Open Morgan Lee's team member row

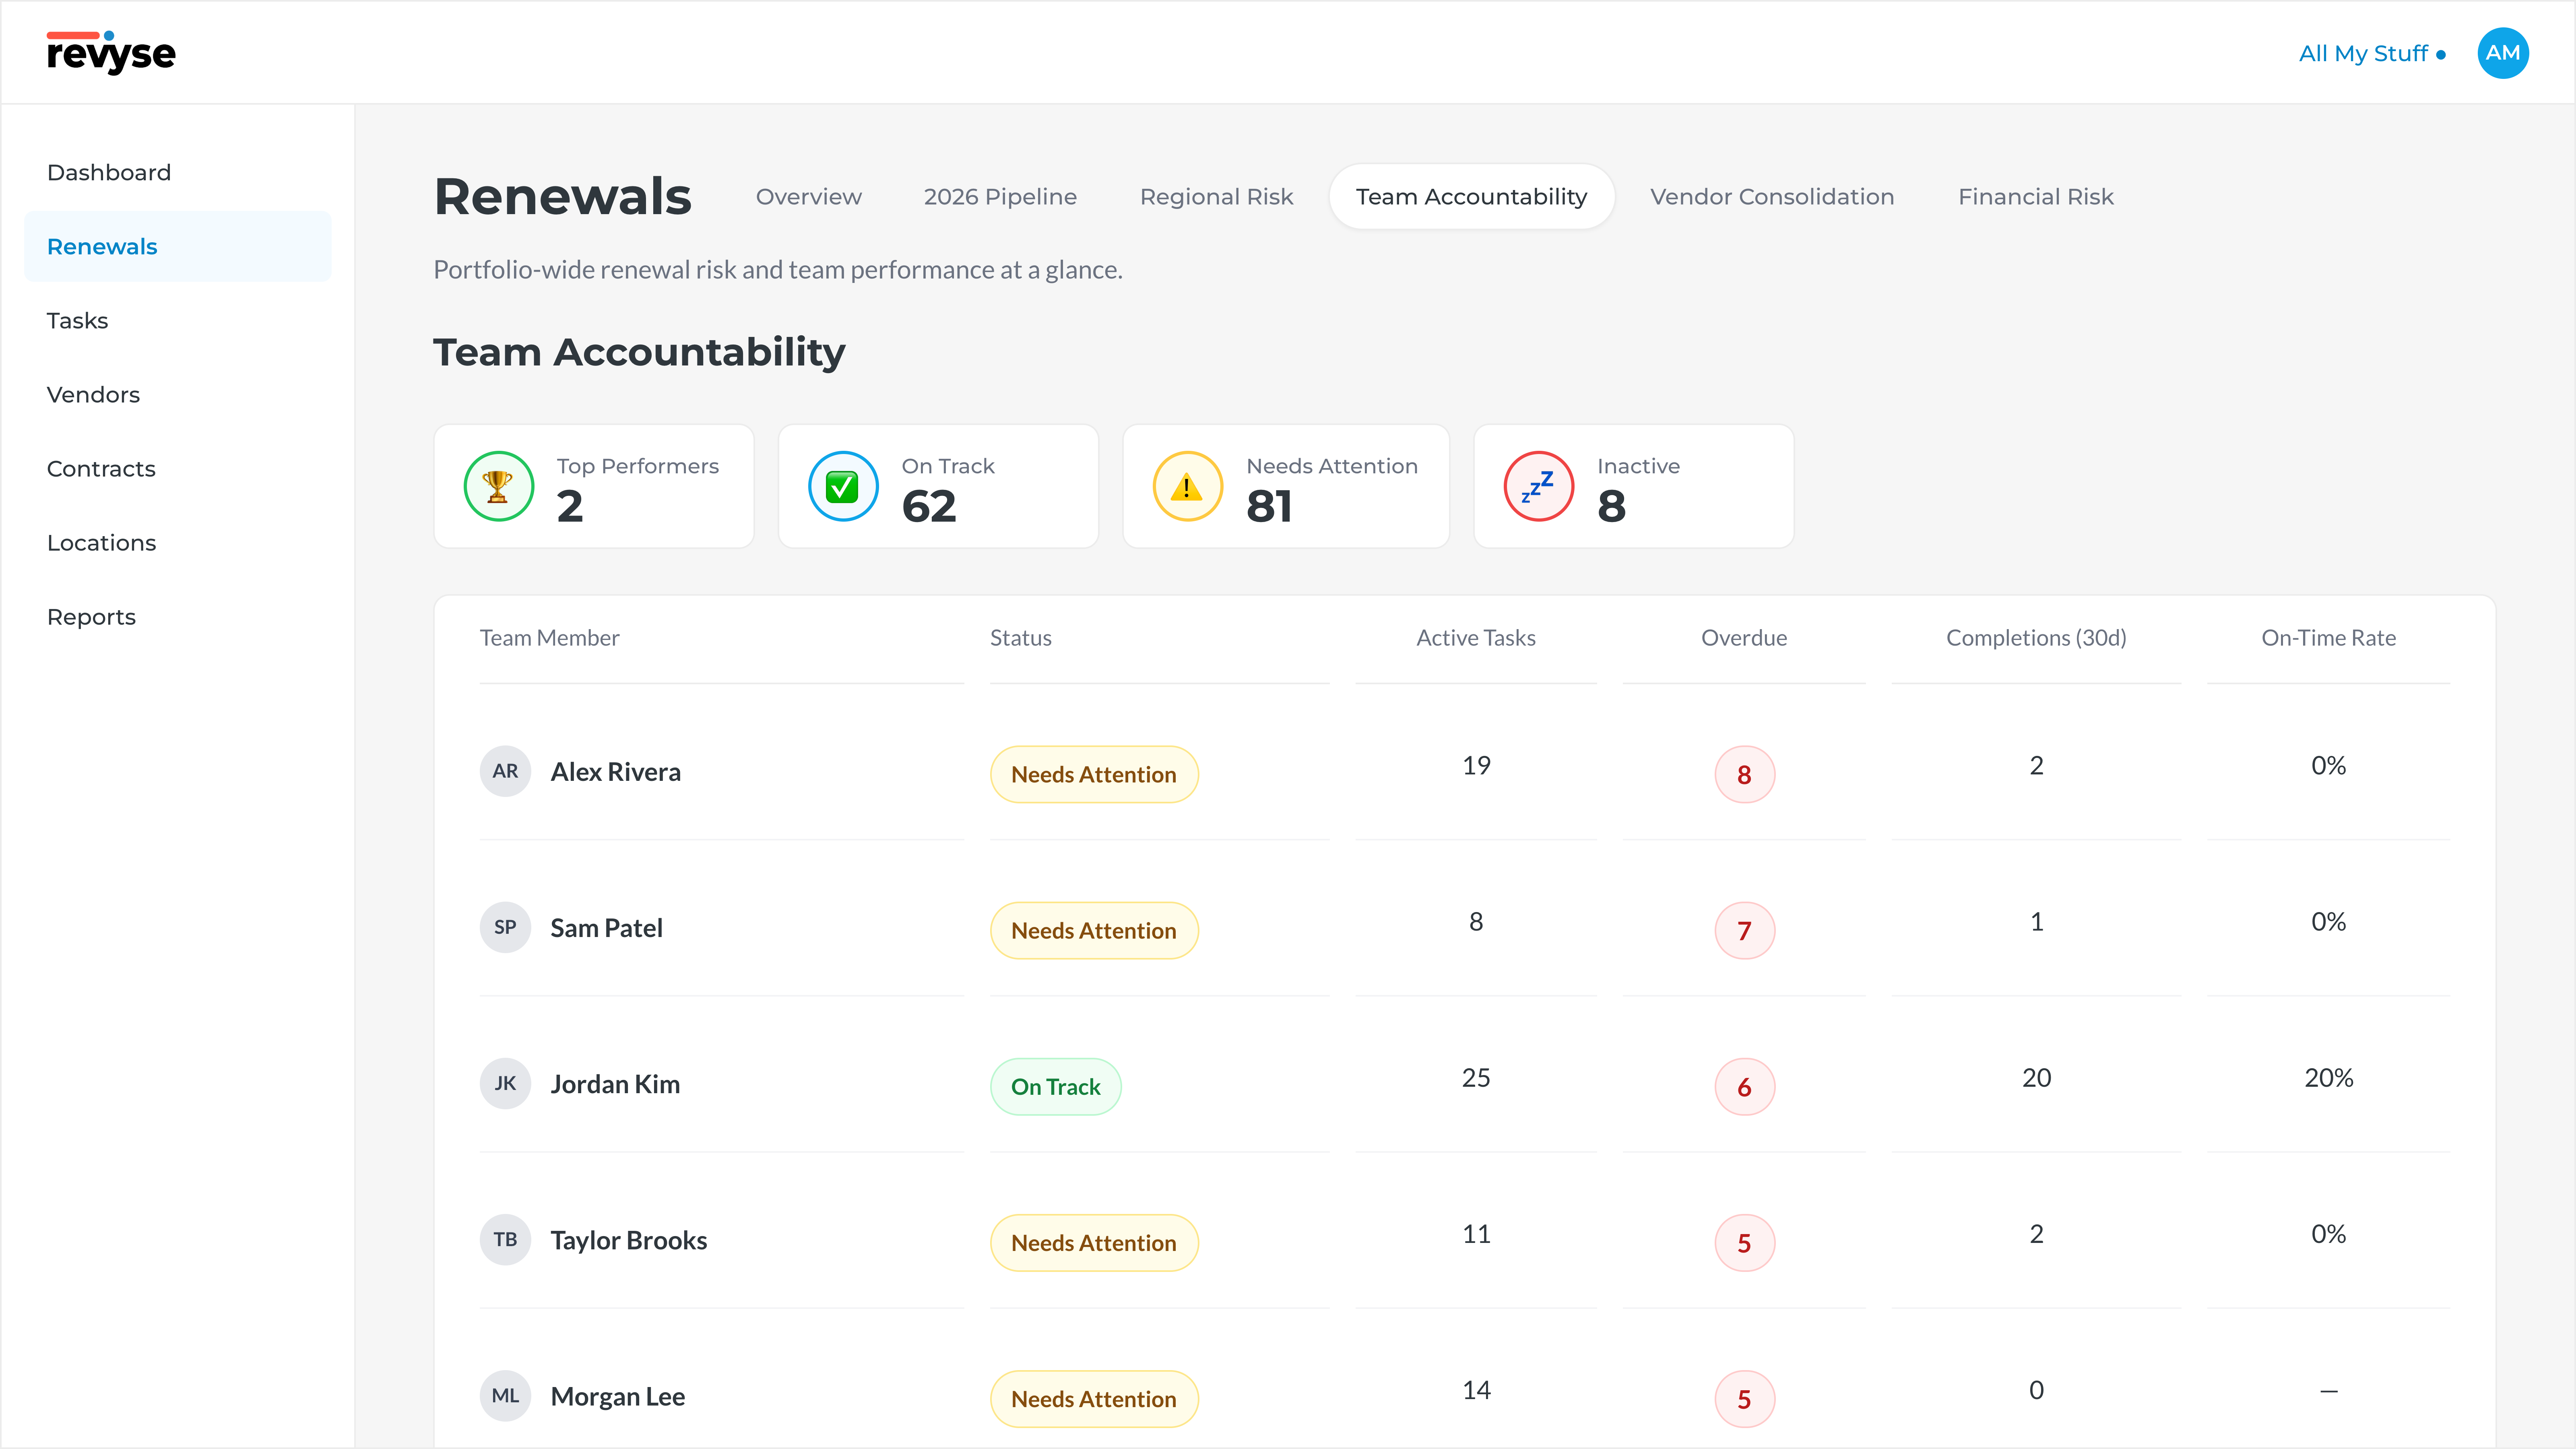click(x=617, y=1396)
